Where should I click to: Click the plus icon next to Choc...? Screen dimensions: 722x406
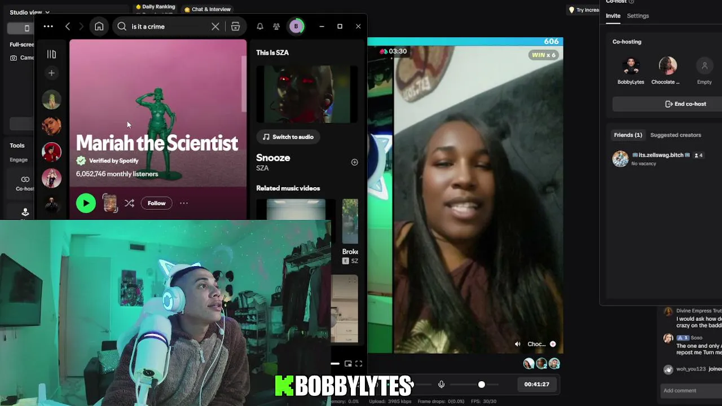click(553, 344)
